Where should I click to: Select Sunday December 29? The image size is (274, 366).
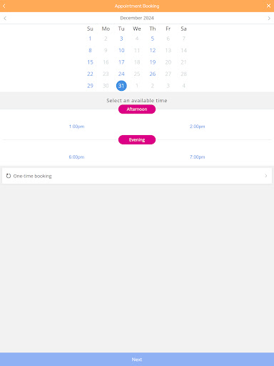tap(90, 86)
